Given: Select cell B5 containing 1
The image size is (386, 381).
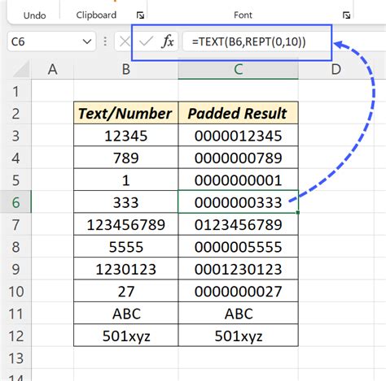Looking at the screenshot, I should point(126,180).
